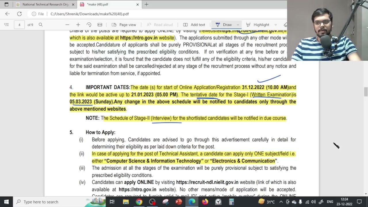Screen dimensions: 368x207
Task: Click the https://ntro.gov.in link in first paragraph
Action: pyautogui.click(x=139, y=38)
